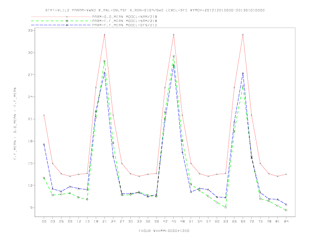The width and height of the screenshot is (312, 241).
Task: Click x-axis tick label 66
Action: pyautogui.click(x=234, y=221)
